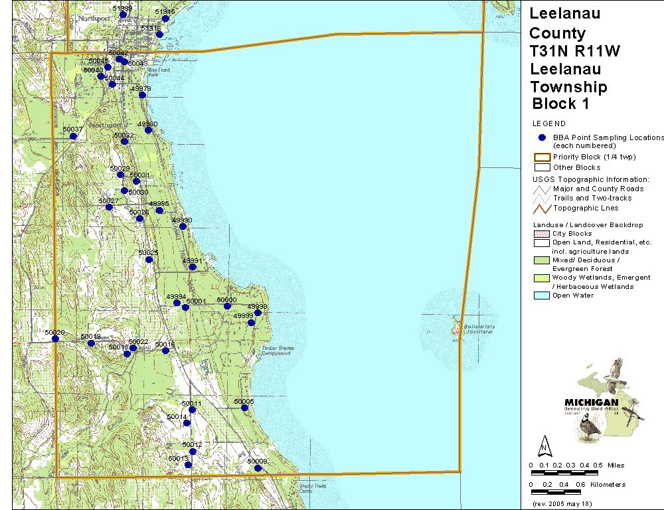Image resolution: width=664 pixels, height=510 pixels.
Task: Click the Major and County Roads legend symbol
Action: 542,189
